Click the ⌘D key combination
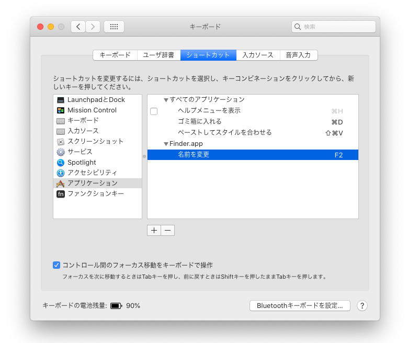 (x=337, y=122)
